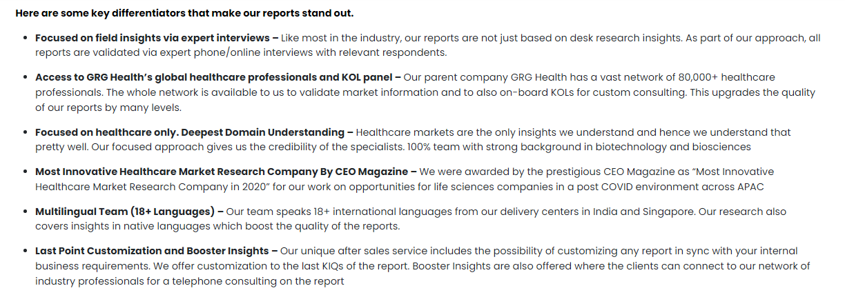Click "Focused on healthcare only. Deepest Domain Understanding"
845x297 pixels.
[190, 132]
